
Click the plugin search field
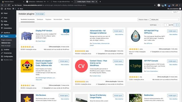point(164,20)
